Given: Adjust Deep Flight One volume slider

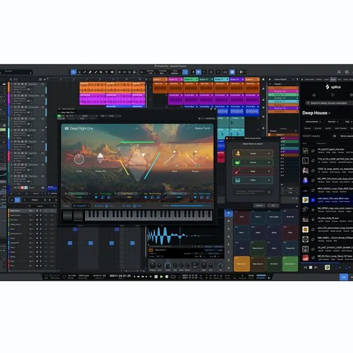Looking at the screenshot, I should 190,206.
